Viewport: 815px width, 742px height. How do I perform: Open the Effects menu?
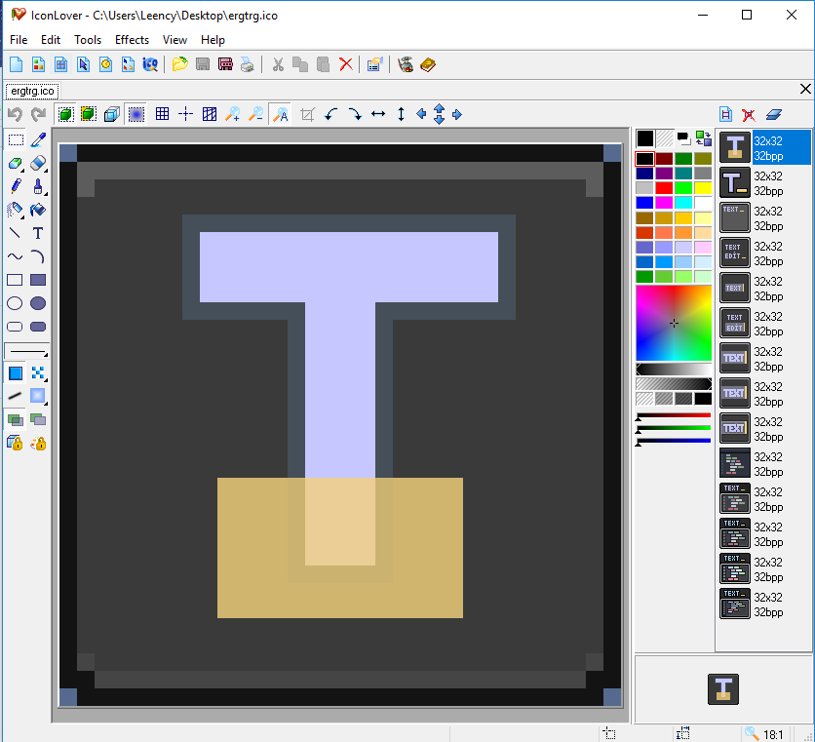(132, 40)
